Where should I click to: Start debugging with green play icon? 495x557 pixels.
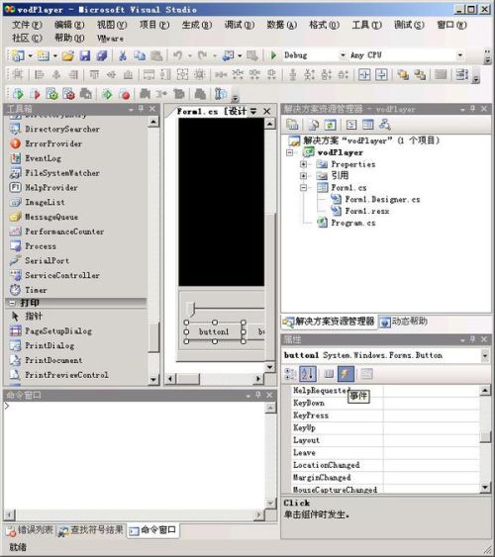(x=273, y=55)
